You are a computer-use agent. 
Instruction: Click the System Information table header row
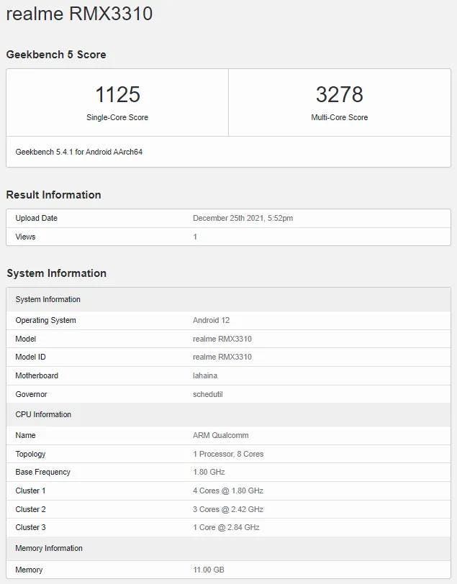229,299
